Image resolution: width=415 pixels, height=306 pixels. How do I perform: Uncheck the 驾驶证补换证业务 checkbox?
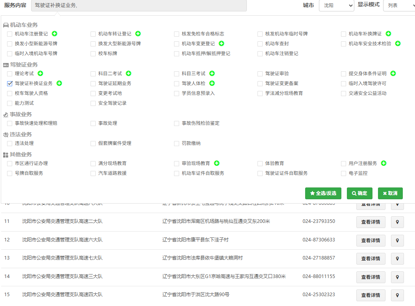point(10,83)
